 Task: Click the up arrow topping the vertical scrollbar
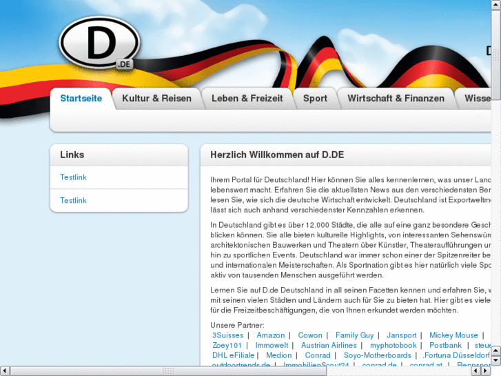tap(496, 5)
